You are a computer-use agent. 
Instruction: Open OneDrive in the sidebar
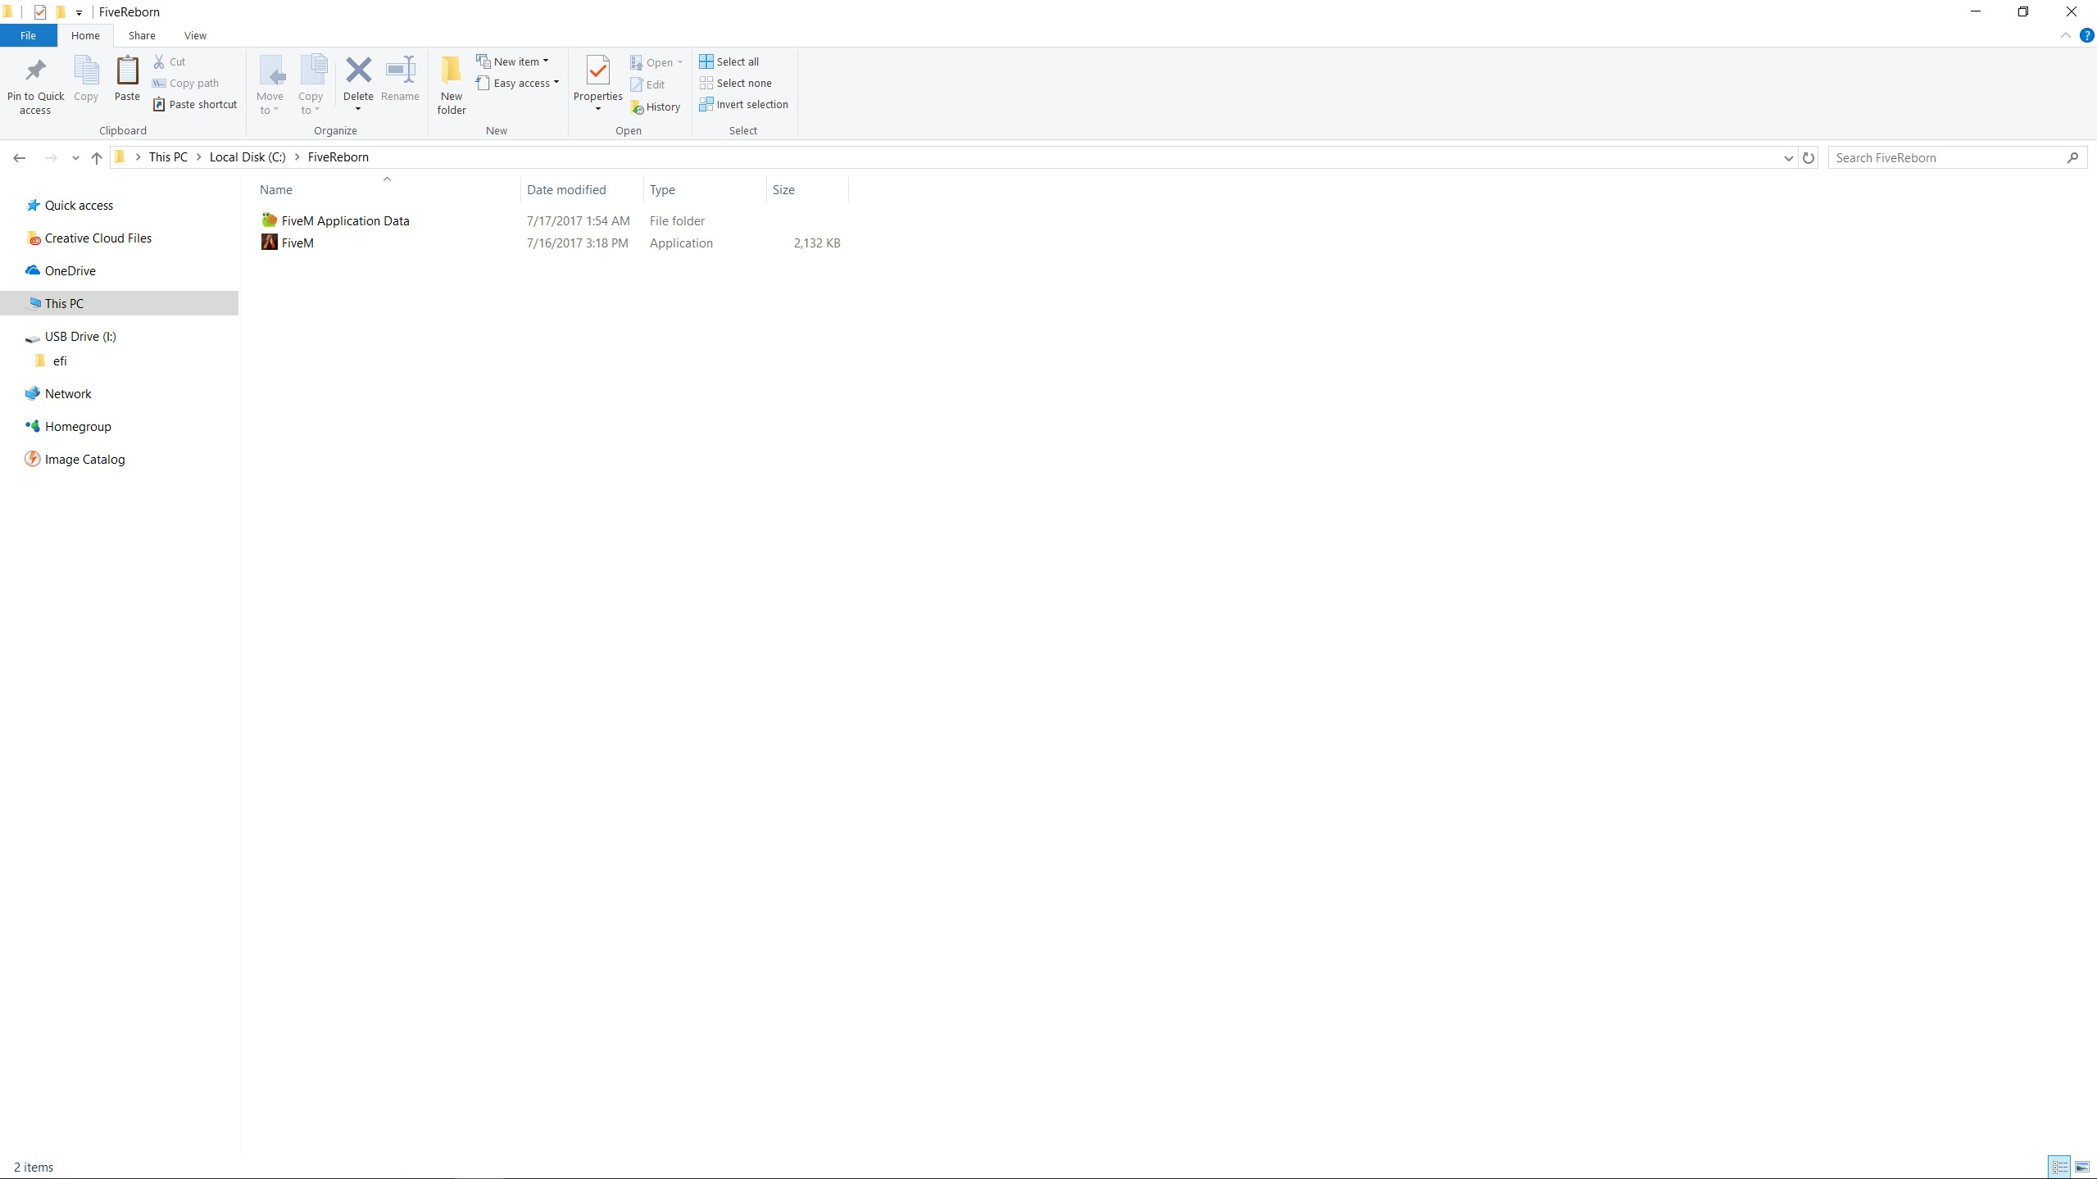[x=70, y=270]
